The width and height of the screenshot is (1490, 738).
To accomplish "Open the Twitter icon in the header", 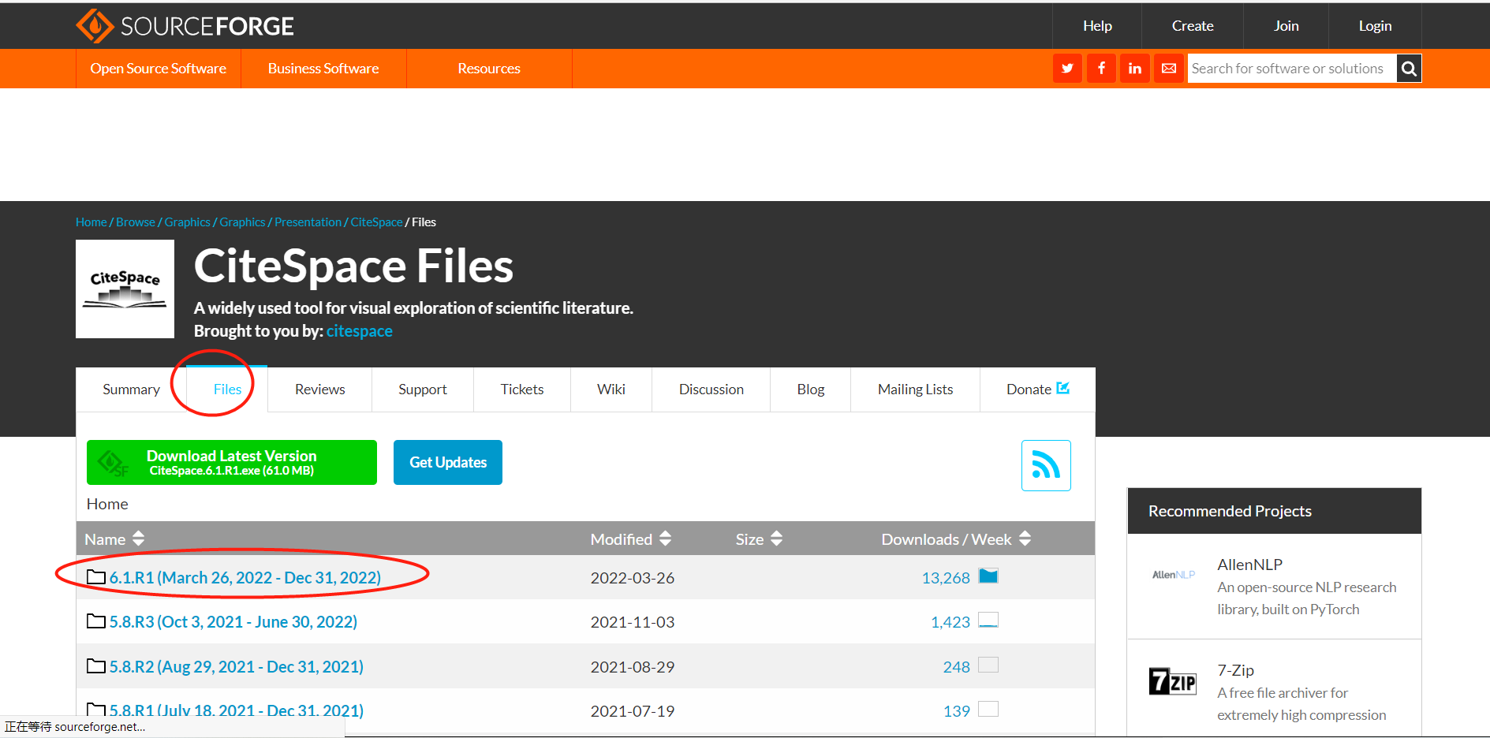I will point(1067,68).
